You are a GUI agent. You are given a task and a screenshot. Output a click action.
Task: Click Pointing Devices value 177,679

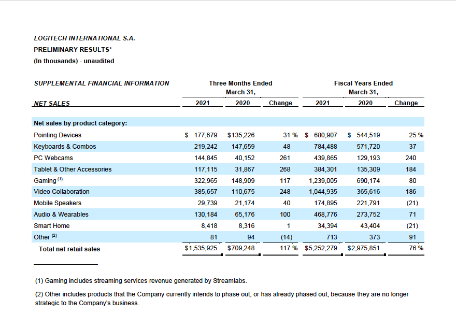click(x=206, y=135)
